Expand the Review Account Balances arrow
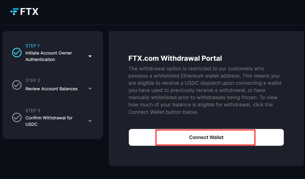 (x=90, y=89)
